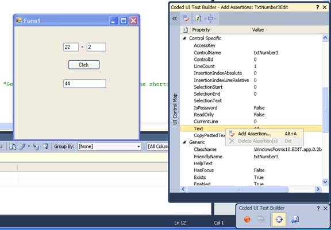This screenshot has width=331, height=230.
Task: Focus the first number field containing 22
Action: pyautogui.click(x=71, y=47)
